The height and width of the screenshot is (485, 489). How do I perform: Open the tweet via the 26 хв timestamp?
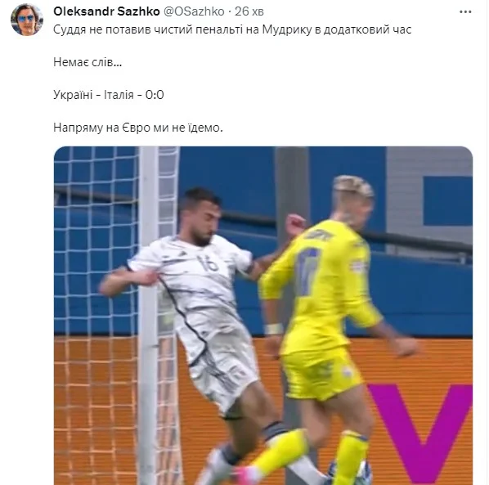pyautogui.click(x=249, y=11)
